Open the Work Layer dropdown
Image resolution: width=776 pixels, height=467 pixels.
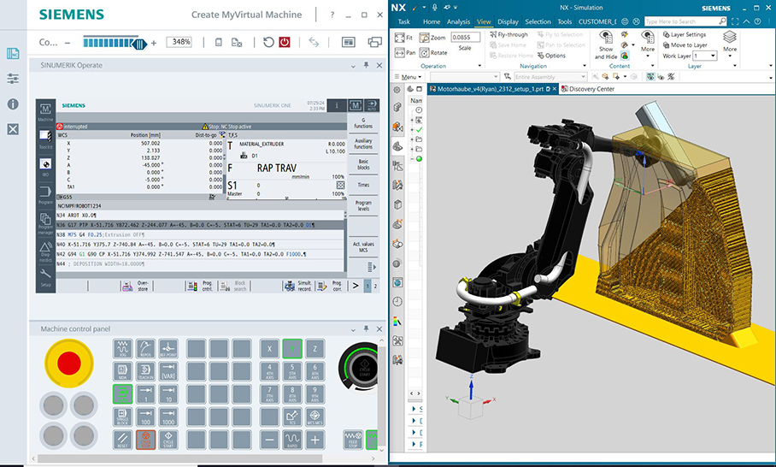click(x=706, y=56)
